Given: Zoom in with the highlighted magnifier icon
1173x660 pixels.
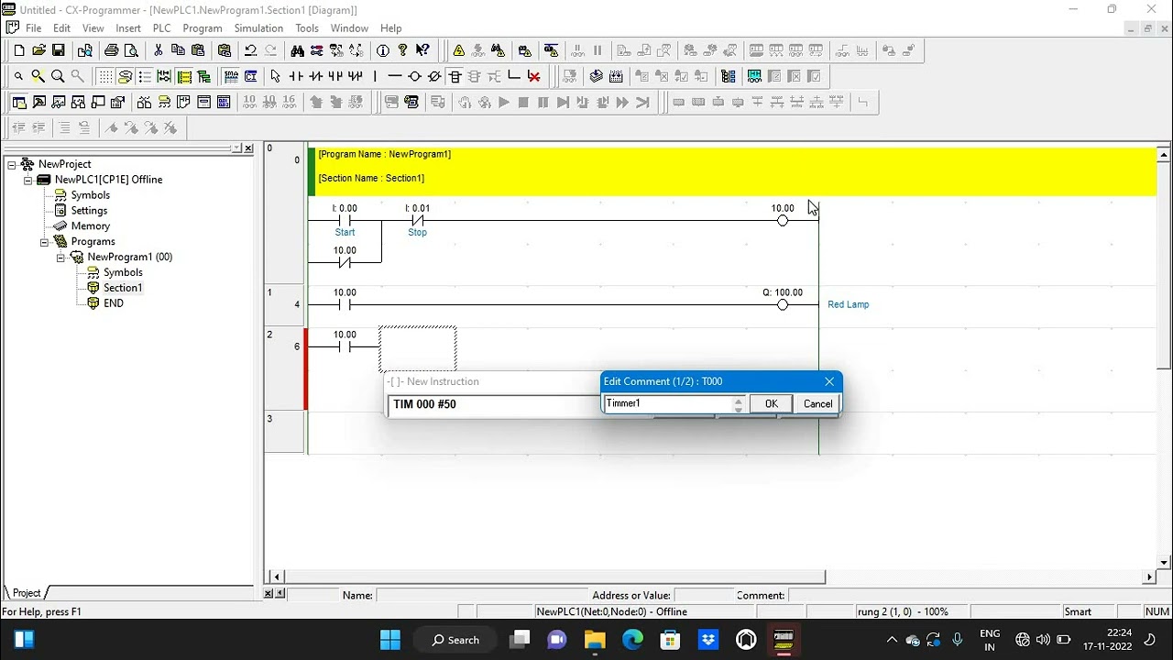Looking at the screenshot, I should coord(38,76).
